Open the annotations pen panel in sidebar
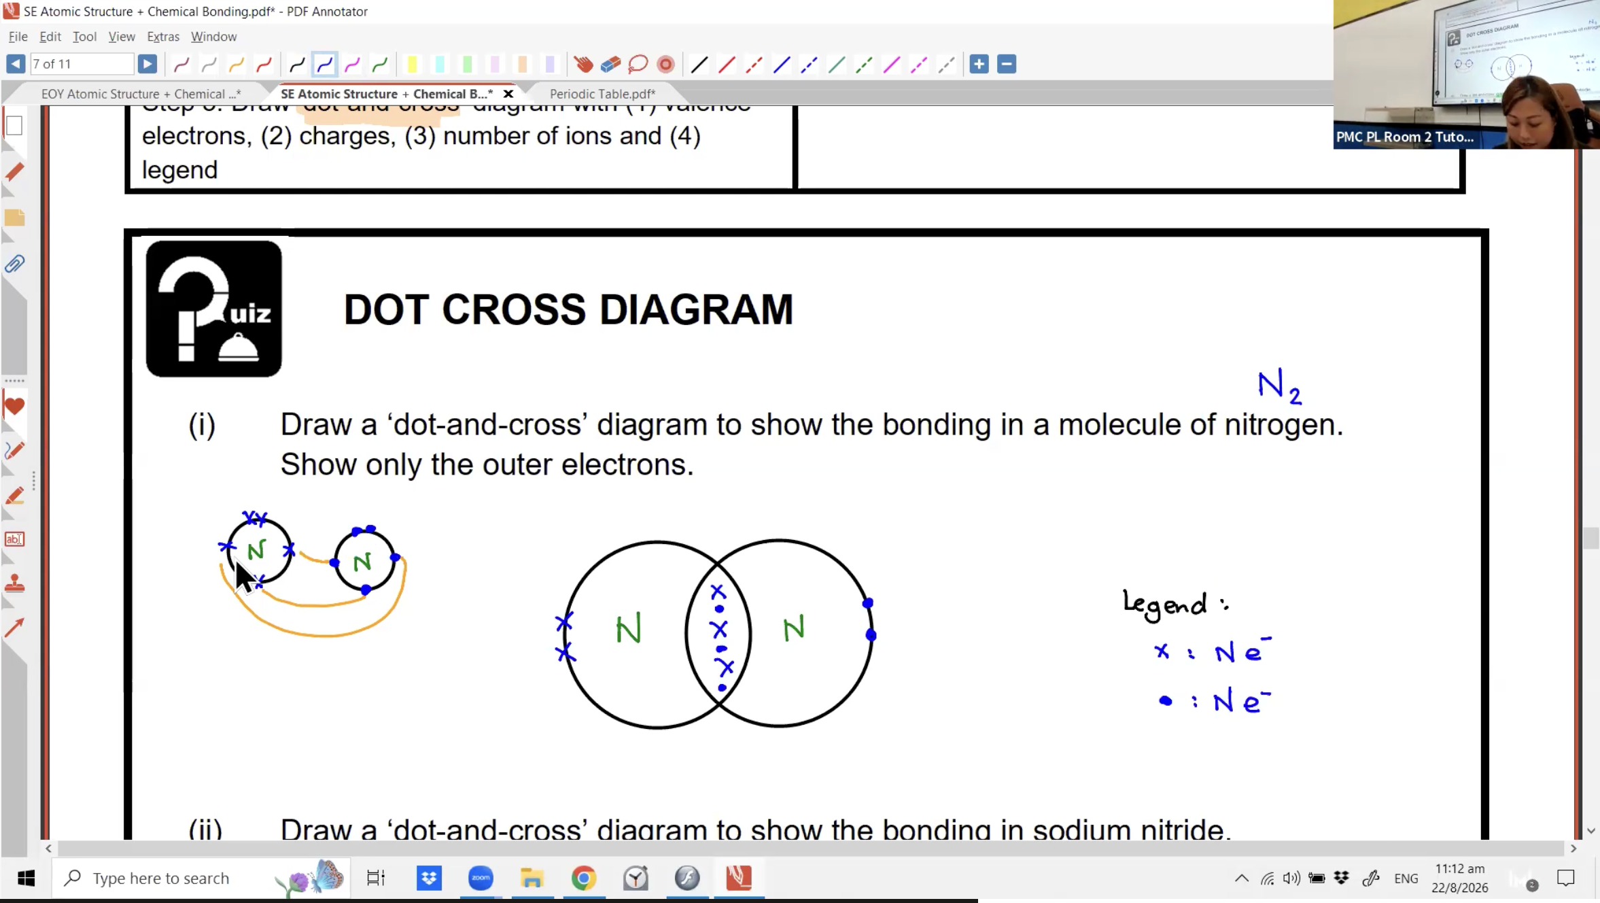Viewport: 1600px width, 903px height. click(x=14, y=172)
